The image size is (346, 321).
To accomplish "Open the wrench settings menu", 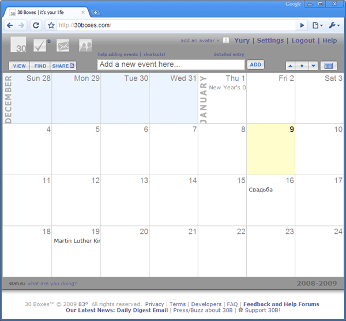I will point(334,25).
